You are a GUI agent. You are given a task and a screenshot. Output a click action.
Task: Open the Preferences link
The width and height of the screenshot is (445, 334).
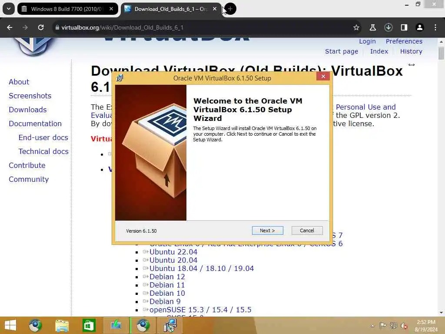404,41
